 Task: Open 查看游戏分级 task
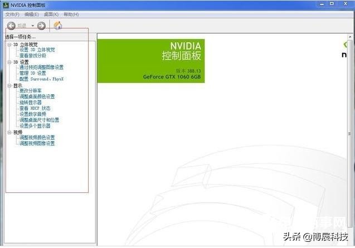[33, 56]
